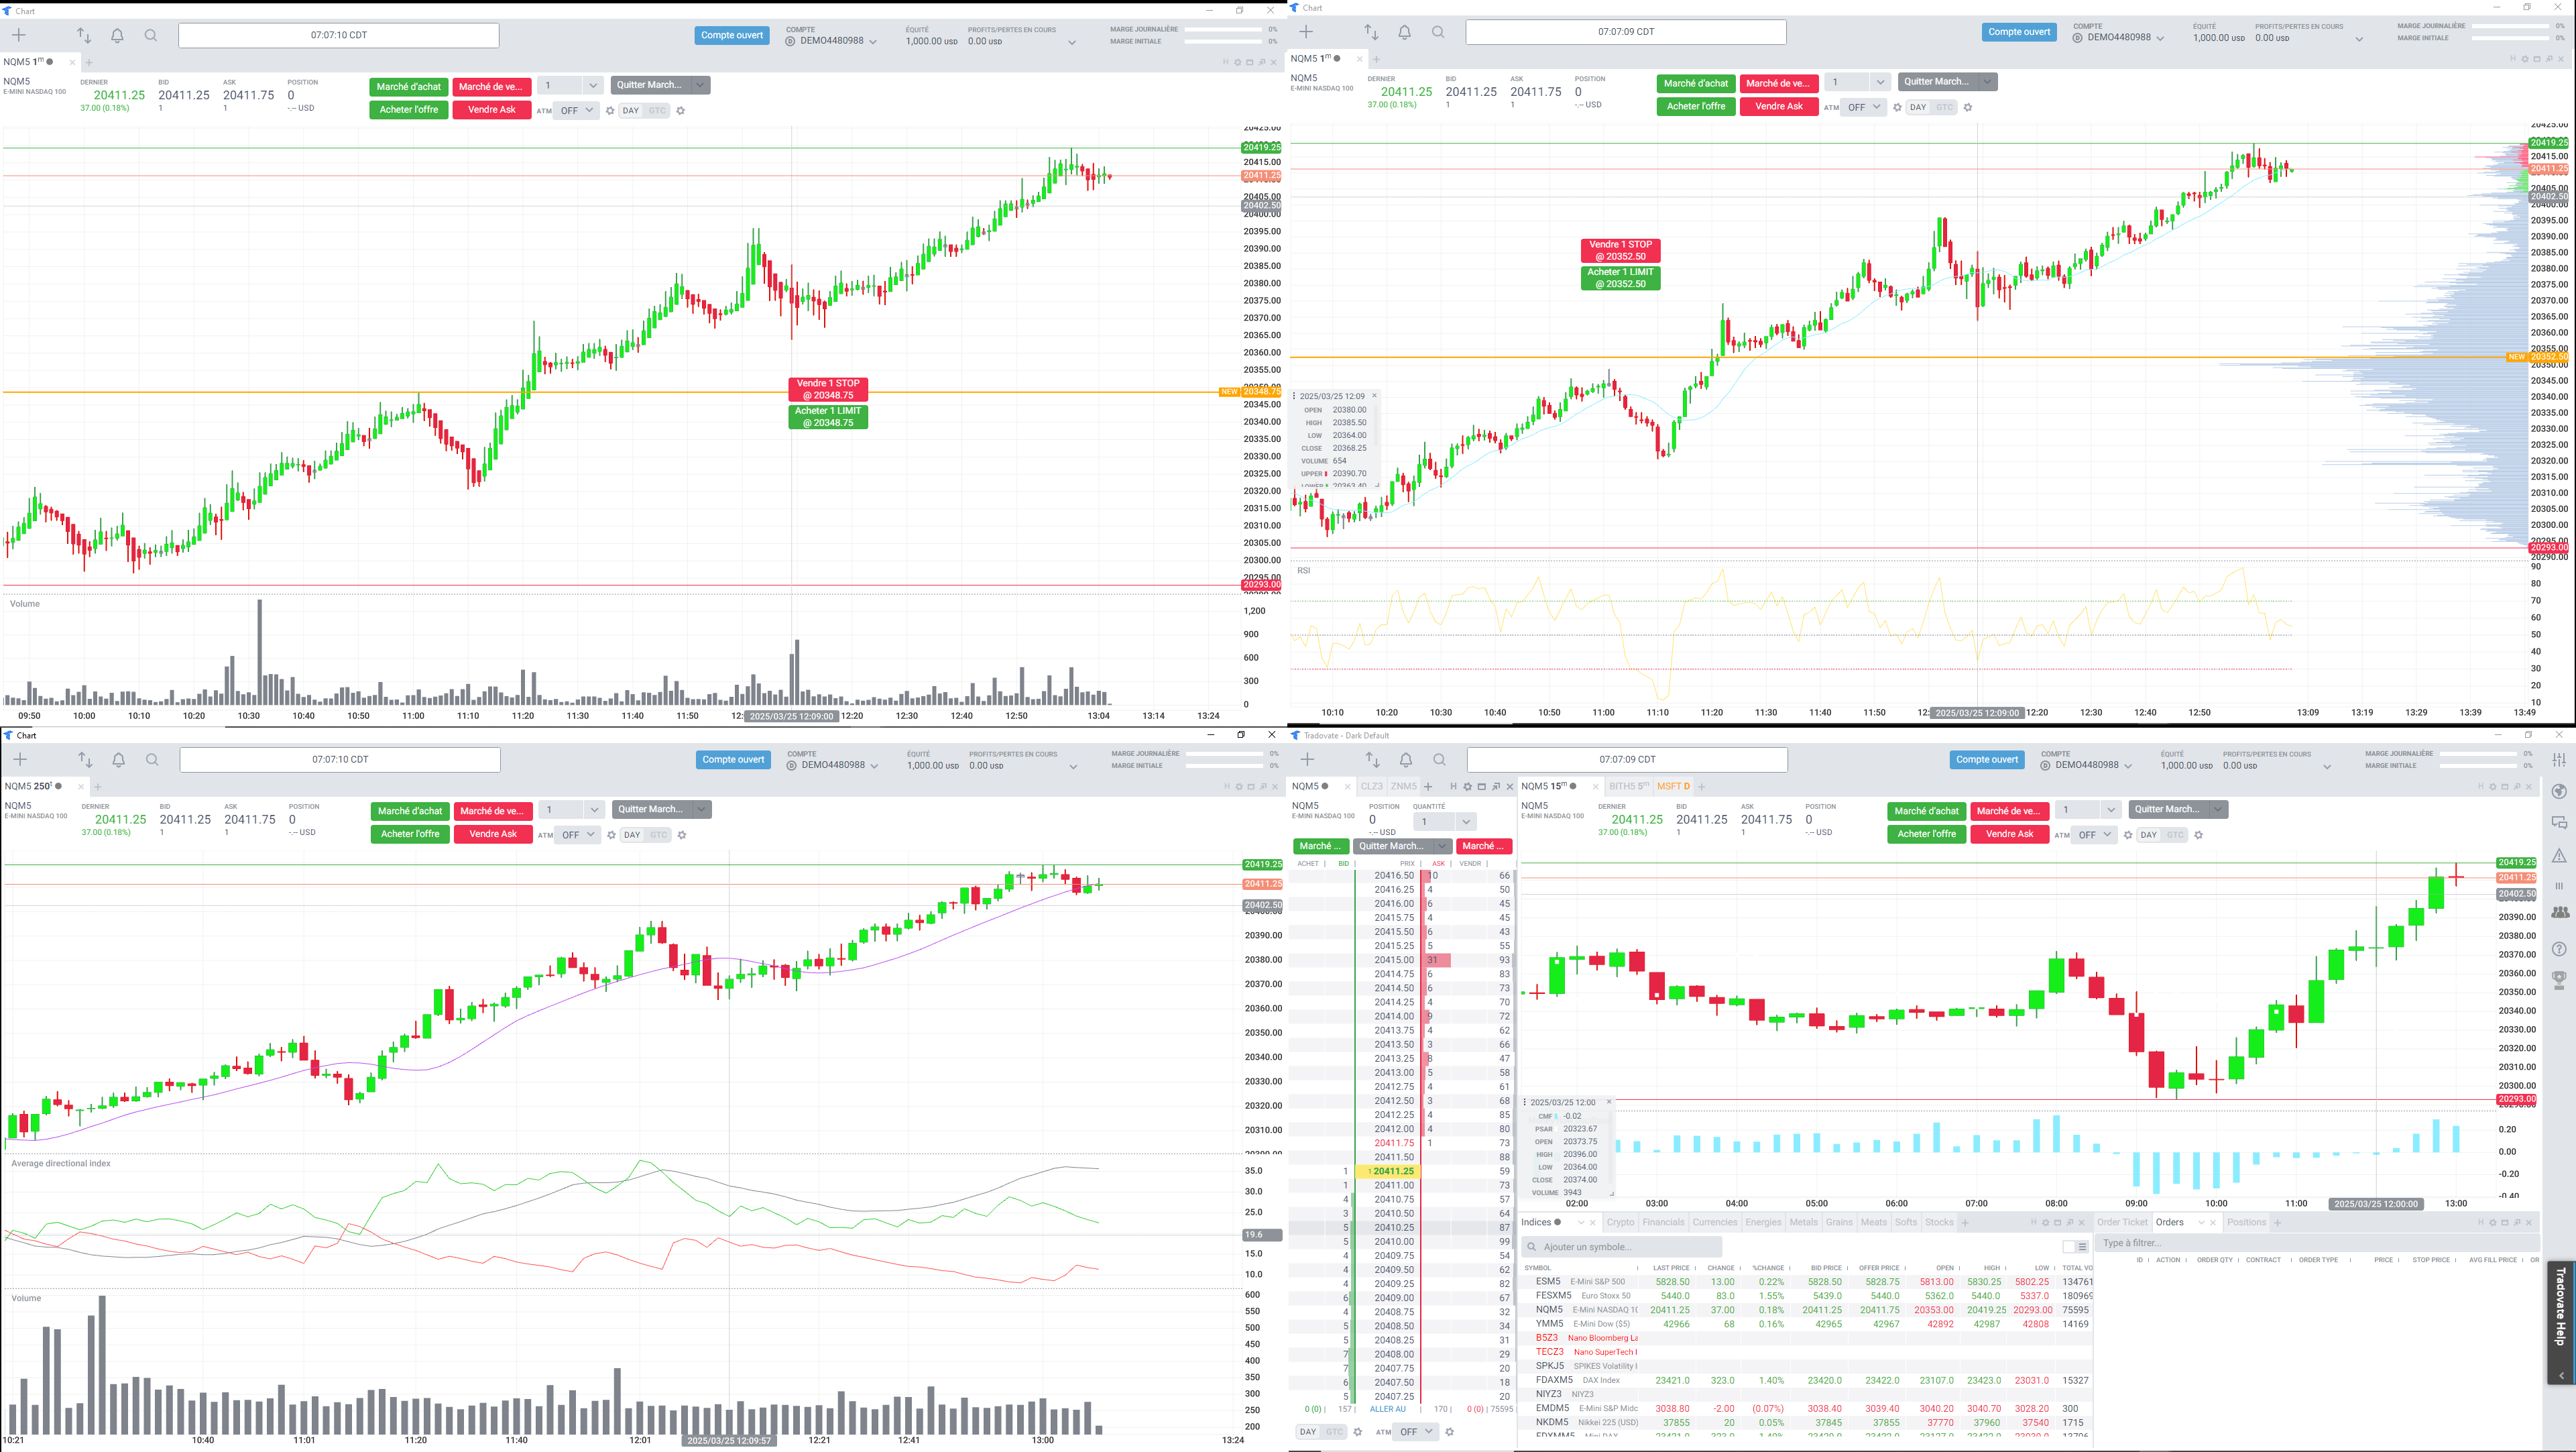Viewport: 2576px width, 1452px height.
Task: Click the trophy icon in right sidebar
Action: pyautogui.click(x=2559, y=979)
